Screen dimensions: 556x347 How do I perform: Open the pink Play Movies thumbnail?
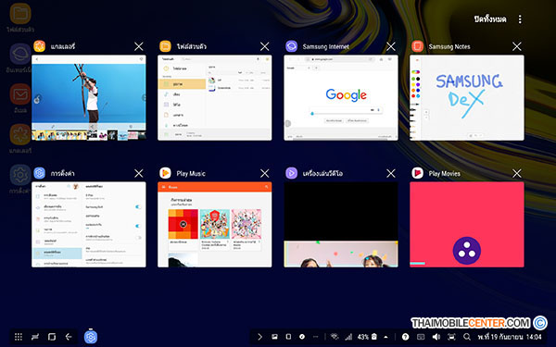(467, 225)
